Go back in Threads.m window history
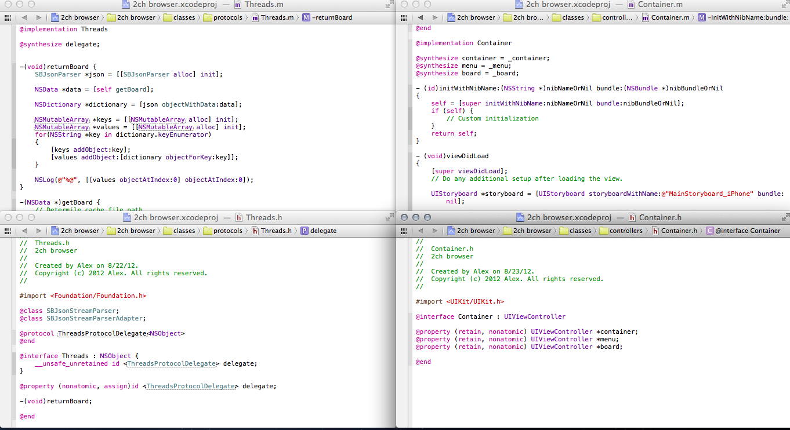Viewport: 790px width, 430px height. [24, 17]
